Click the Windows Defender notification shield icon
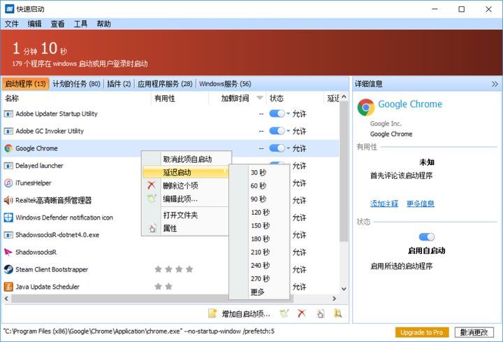The height and width of the screenshot is (342, 503). [8, 218]
